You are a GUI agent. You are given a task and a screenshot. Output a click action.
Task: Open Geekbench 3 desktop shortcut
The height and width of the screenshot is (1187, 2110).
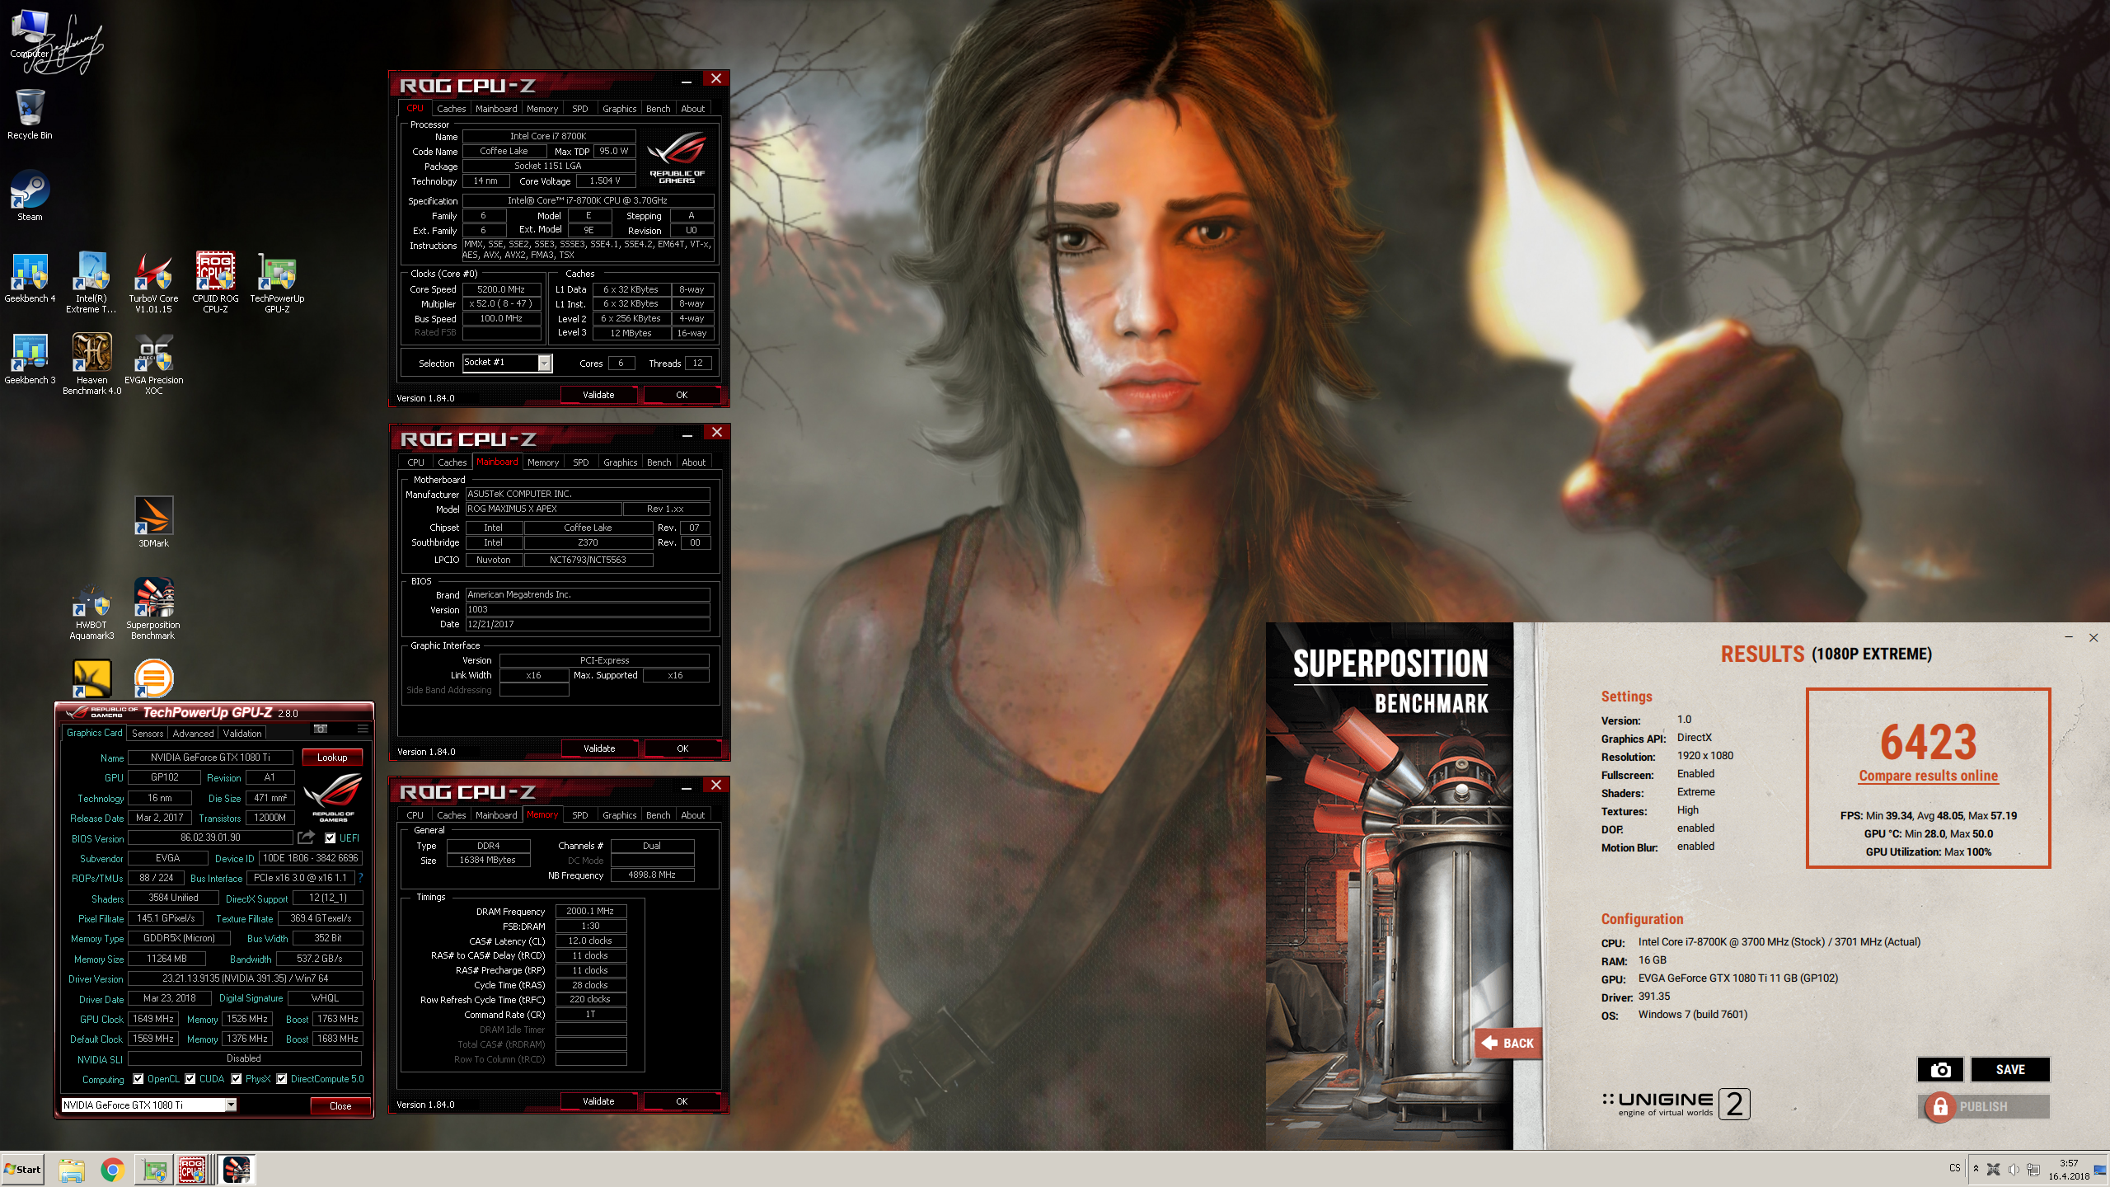click(x=30, y=360)
